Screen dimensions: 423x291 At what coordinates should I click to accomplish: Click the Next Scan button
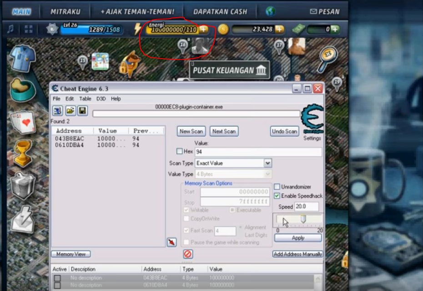tap(224, 131)
